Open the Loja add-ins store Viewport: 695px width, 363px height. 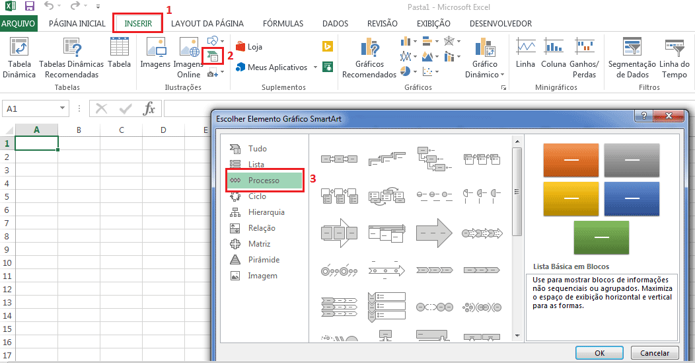(248, 47)
